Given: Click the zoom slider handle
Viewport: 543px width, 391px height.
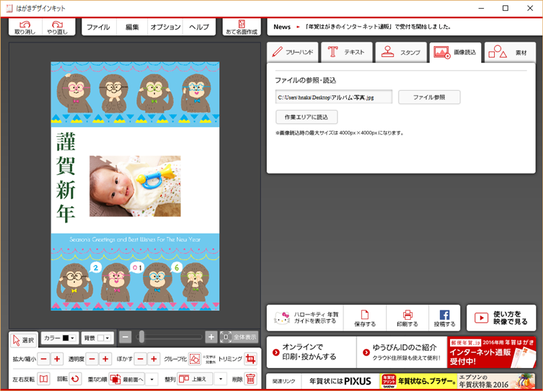Looking at the screenshot, I should 141,337.
